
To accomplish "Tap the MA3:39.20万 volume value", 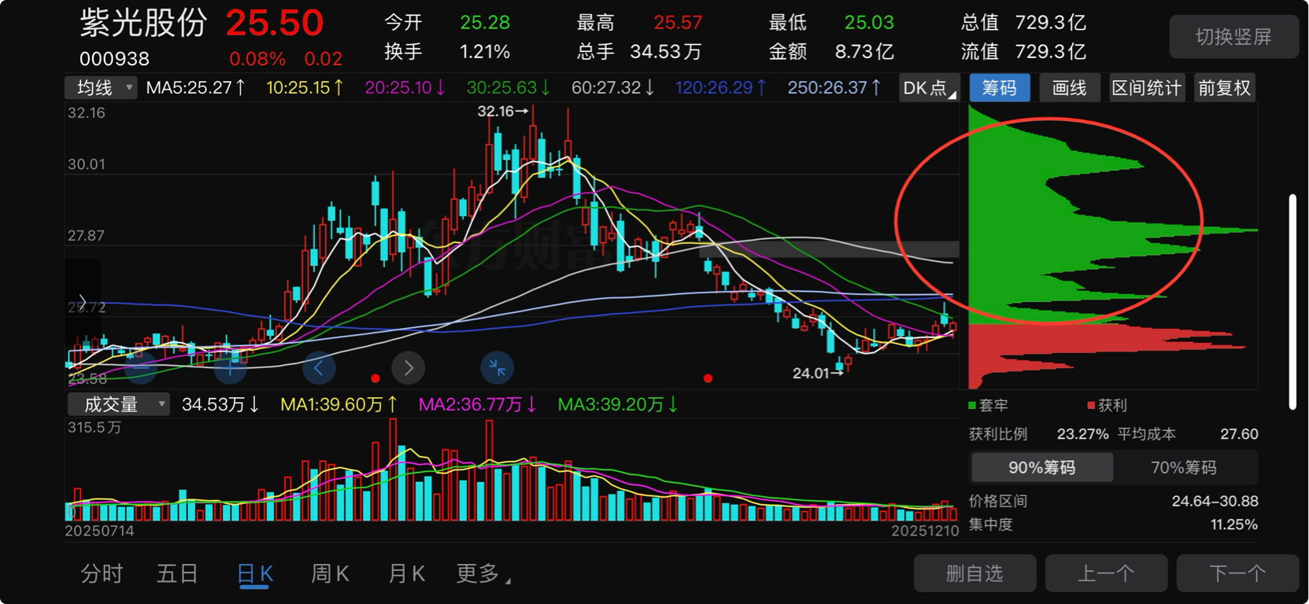I will point(618,404).
